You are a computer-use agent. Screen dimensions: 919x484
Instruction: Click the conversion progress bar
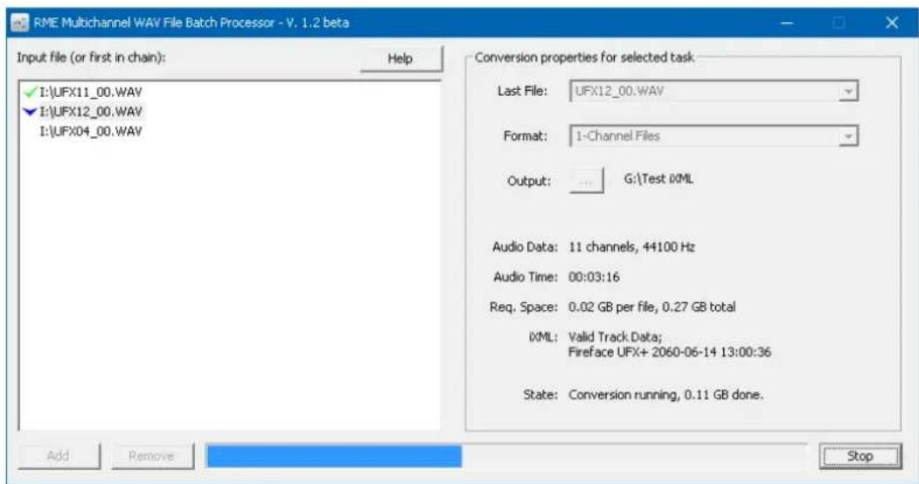506,457
